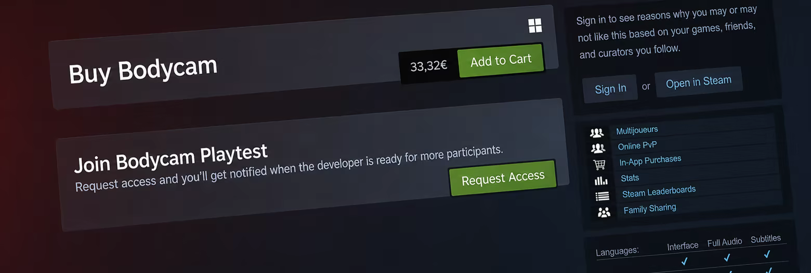
Task: Click the Full Audio language checkmark
Action: click(727, 257)
